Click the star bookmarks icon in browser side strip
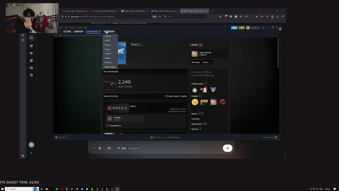339x191 pixels. (x=23, y=40)
